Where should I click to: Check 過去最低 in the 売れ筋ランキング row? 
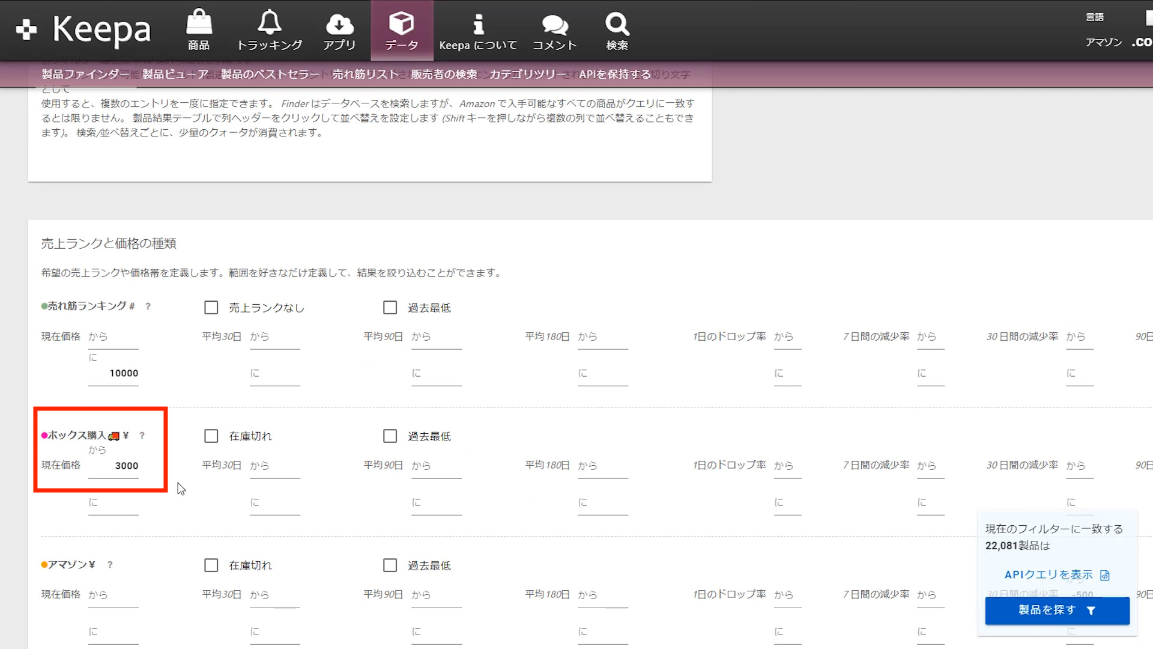(x=390, y=308)
